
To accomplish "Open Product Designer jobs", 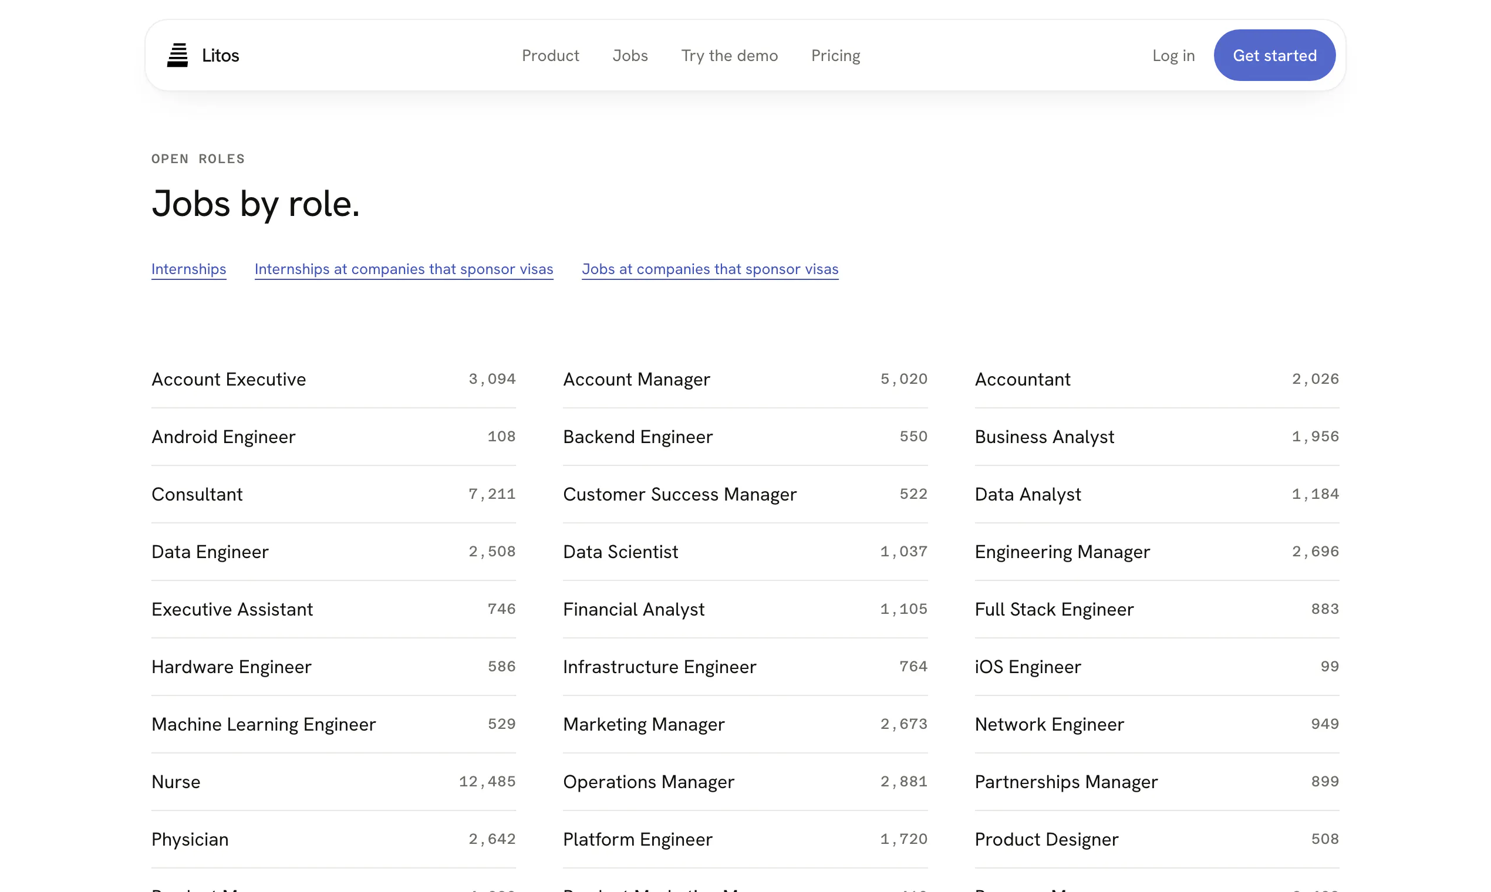I will click(x=1157, y=840).
